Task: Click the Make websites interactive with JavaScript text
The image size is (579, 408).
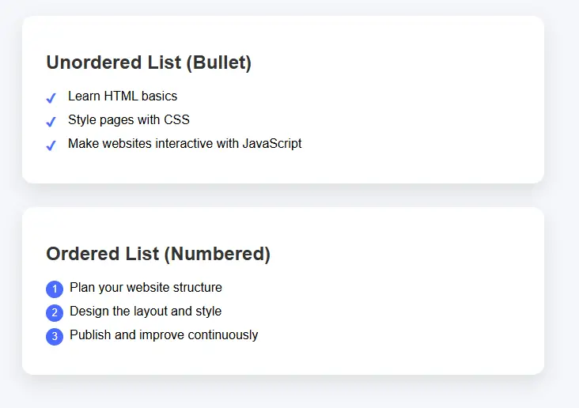Action: pos(184,144)
